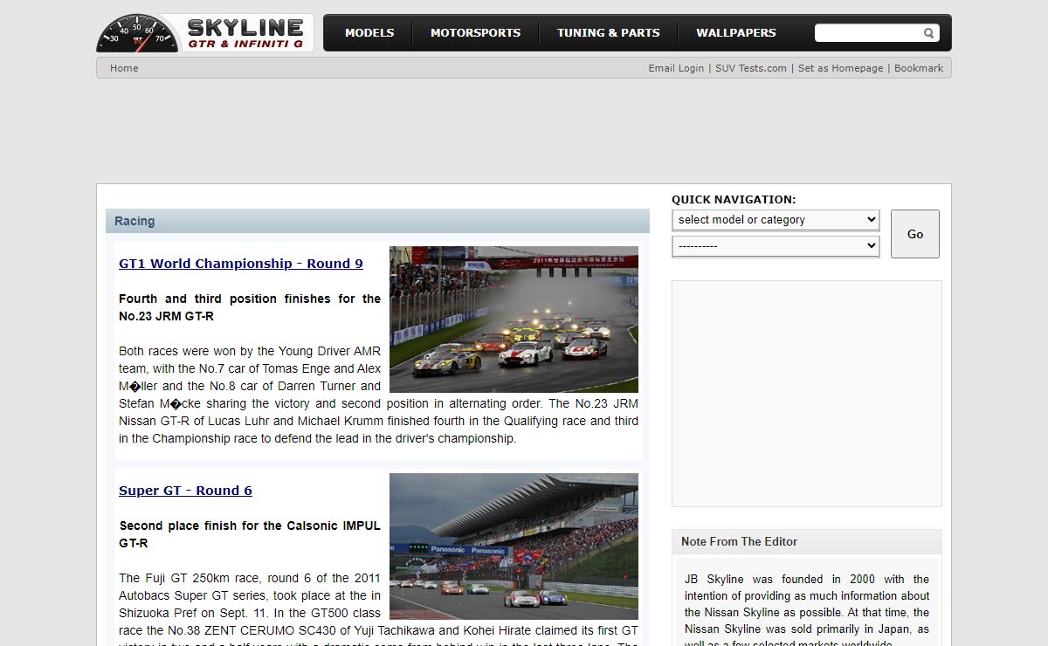Screen dimensions: 1048x646
Task: Click the Skyline GTR & Infiniti G logo
Action: coord(205,32)
